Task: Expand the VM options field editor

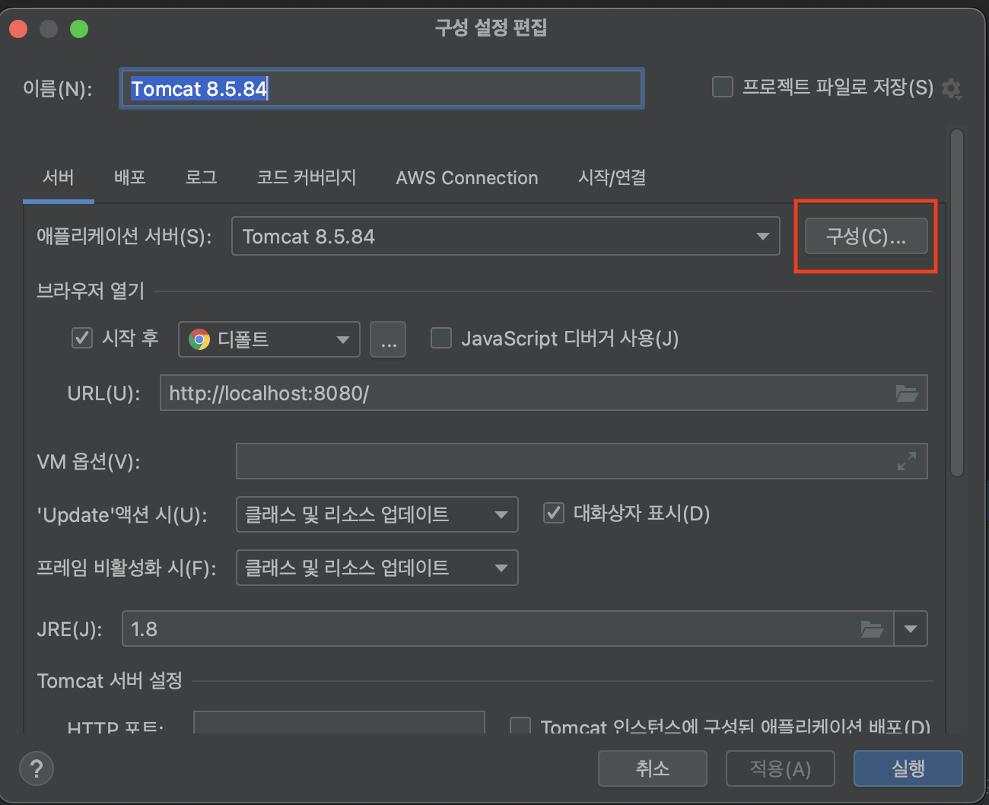Action: 906,461
